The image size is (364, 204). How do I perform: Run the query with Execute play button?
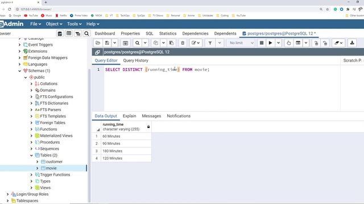coord(271,43)
